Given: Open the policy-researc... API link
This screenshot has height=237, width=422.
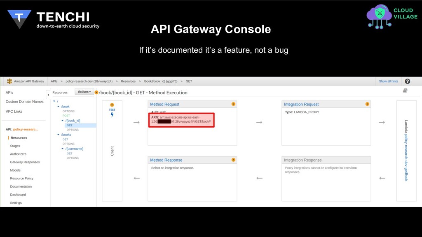Looking at the screenshot, I should click(x=26, y=129).
